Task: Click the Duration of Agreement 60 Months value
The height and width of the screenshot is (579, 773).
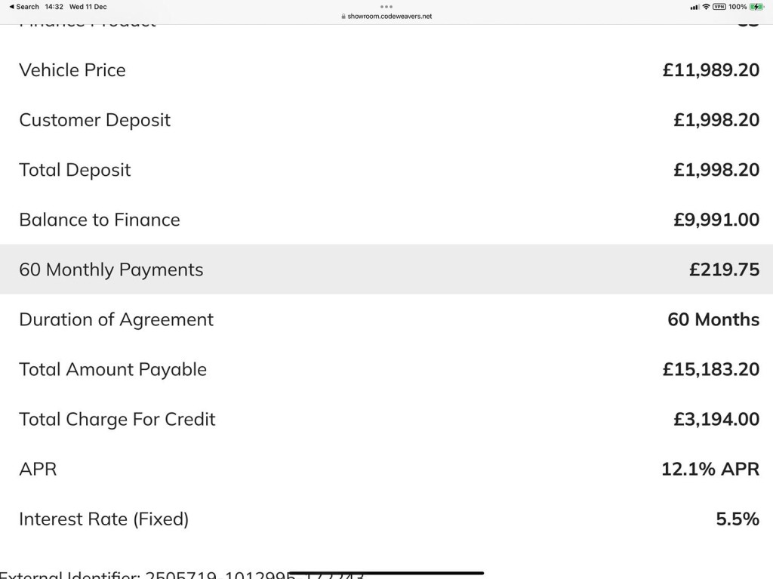Action: 713,319
